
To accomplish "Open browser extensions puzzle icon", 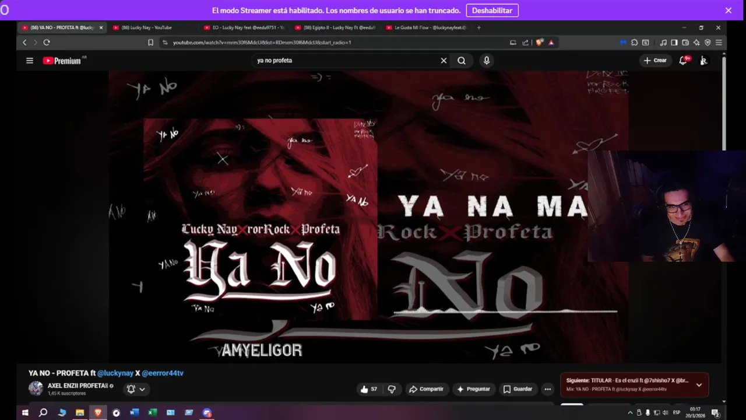I will pos(634,42).
